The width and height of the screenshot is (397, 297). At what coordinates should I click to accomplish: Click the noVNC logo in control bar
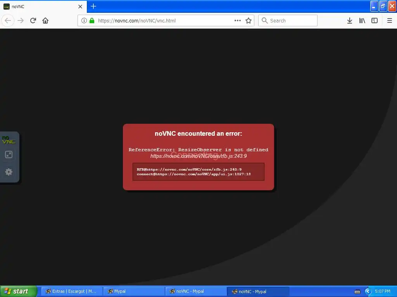coord(9,140)
